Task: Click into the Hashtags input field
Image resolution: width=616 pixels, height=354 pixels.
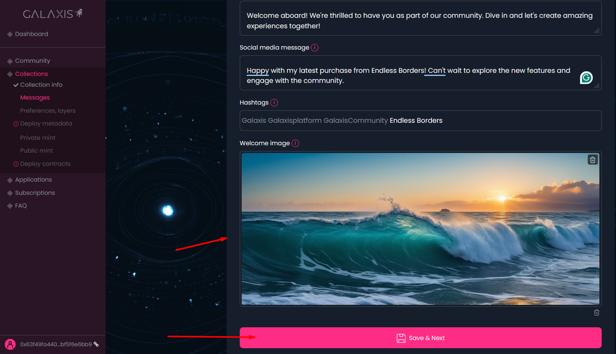Action: 420,120
